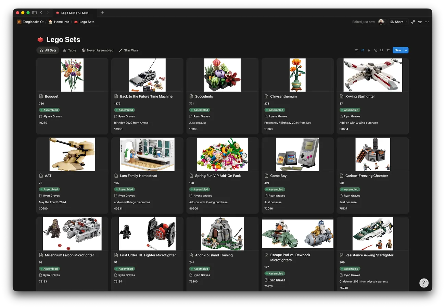
Task: Select the 'Lego Sets | All Sets' browser tab
Action: (75, 13)
